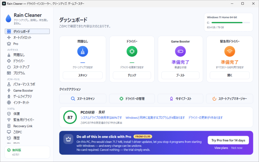Click the blue broom icon on 問題なし card
The height and width of the screenshot is (162, 259).
(x=82, y=51)
